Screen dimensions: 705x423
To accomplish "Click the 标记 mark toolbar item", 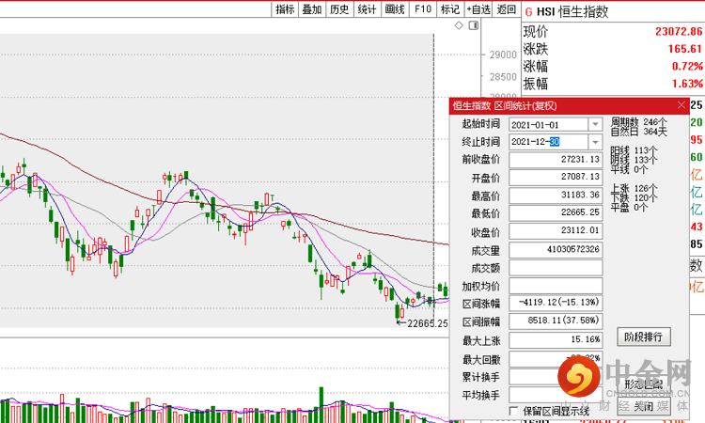I will [450, 9].
